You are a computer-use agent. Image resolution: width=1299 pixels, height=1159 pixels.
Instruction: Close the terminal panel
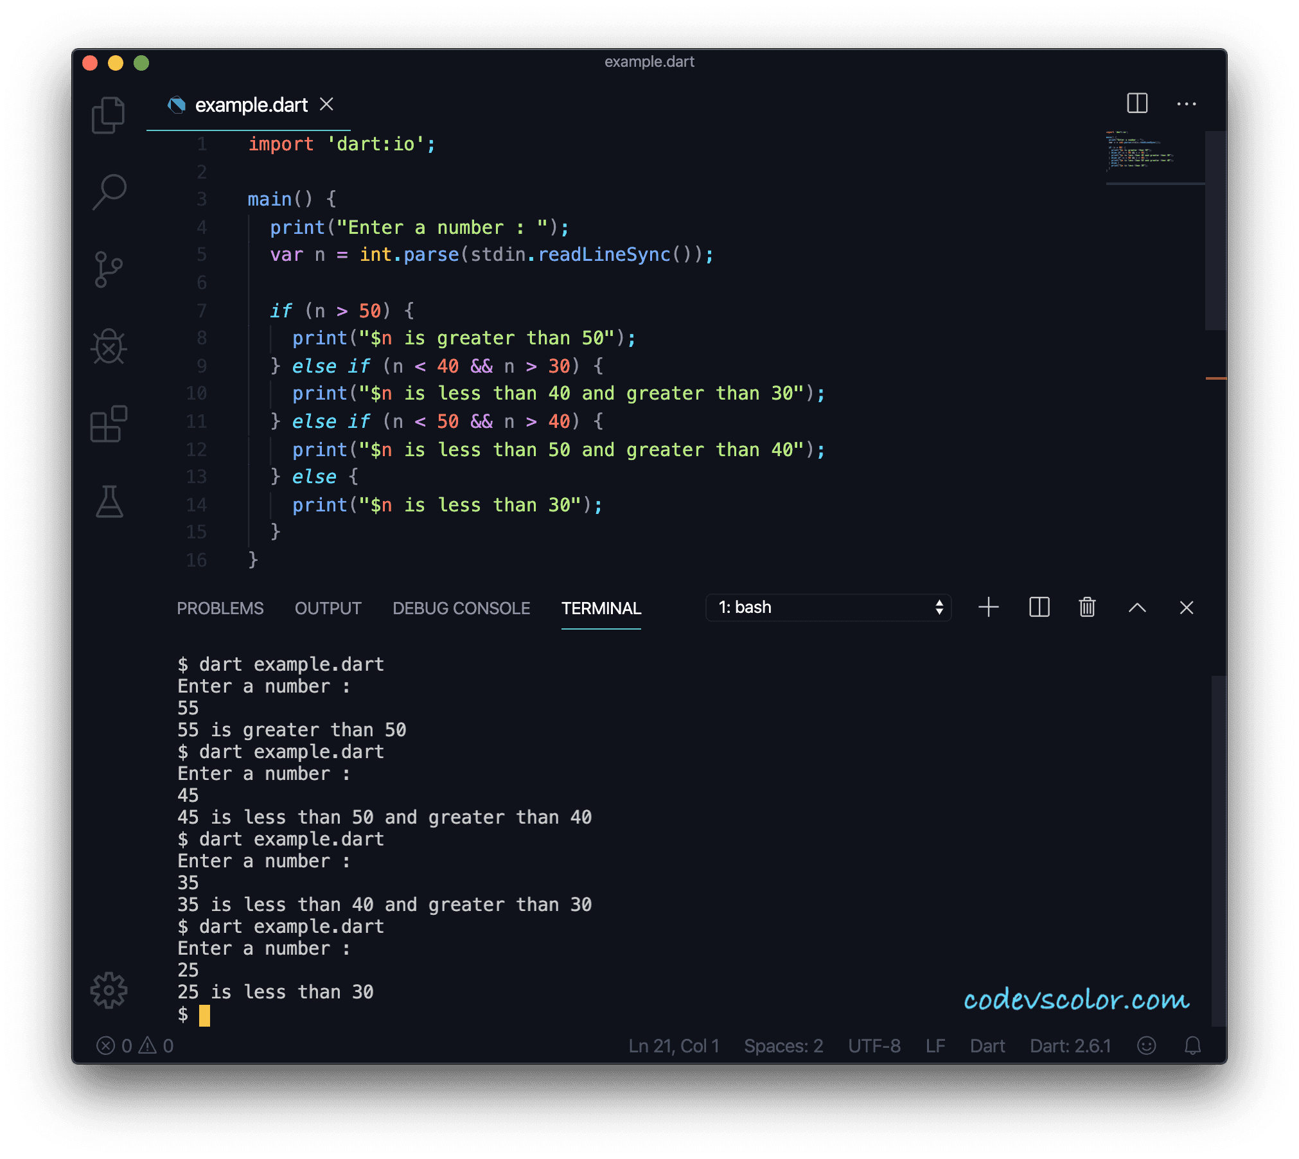(x=1186, y=608)
